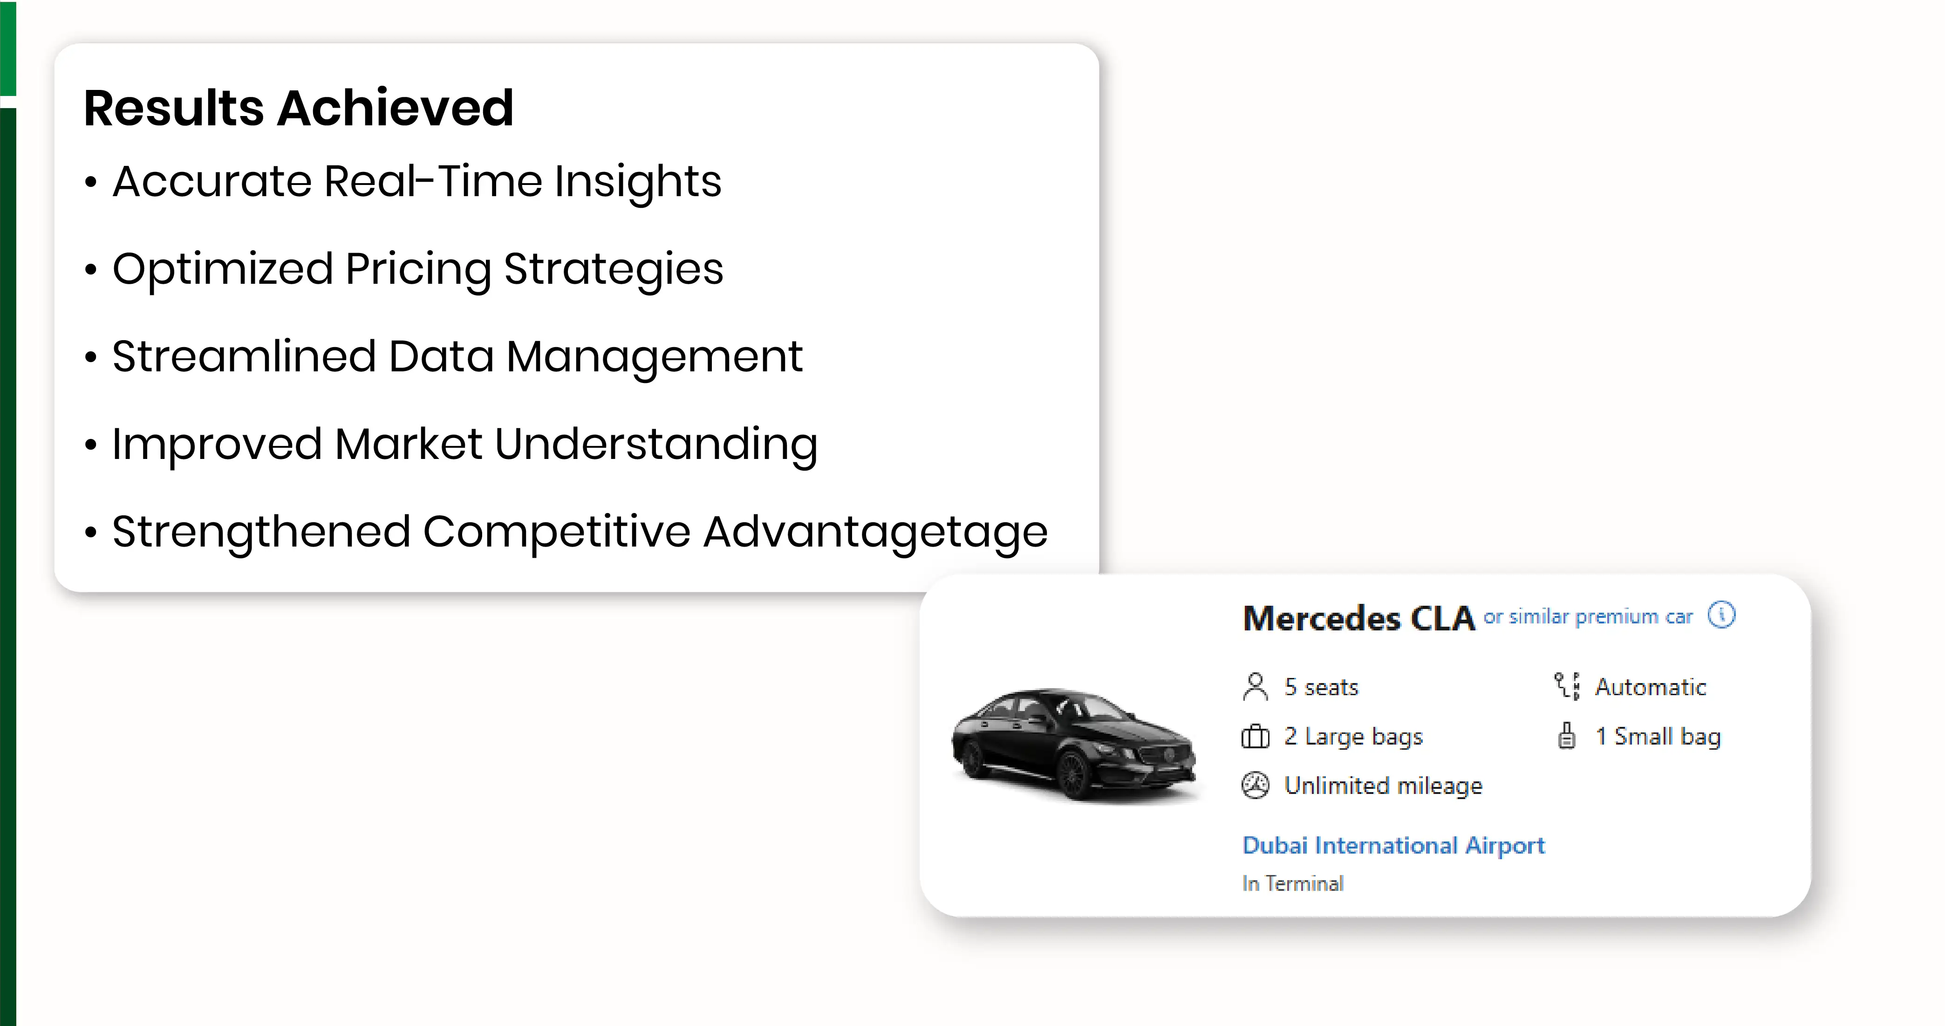Image resolution: width=1945 pixels, height=1026 pixels.
Task: Click the Improved Market Understanding item
Action: pos(464,444)
